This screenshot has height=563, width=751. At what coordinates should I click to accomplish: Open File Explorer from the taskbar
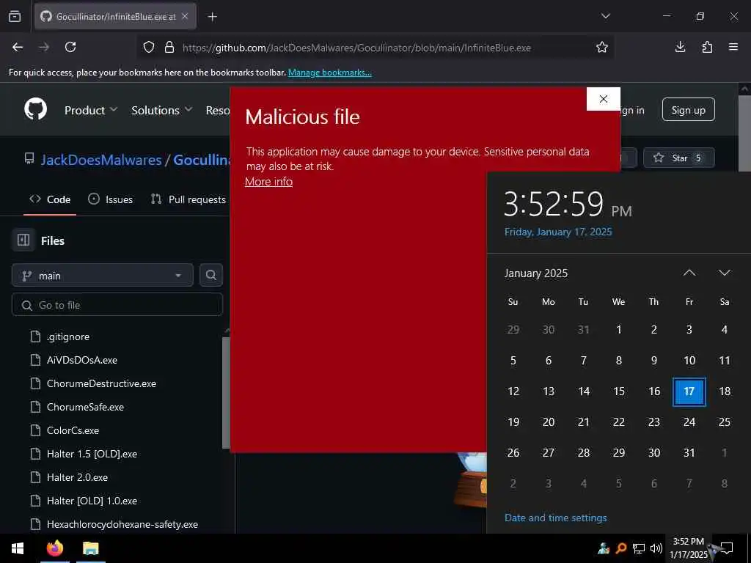90,548
